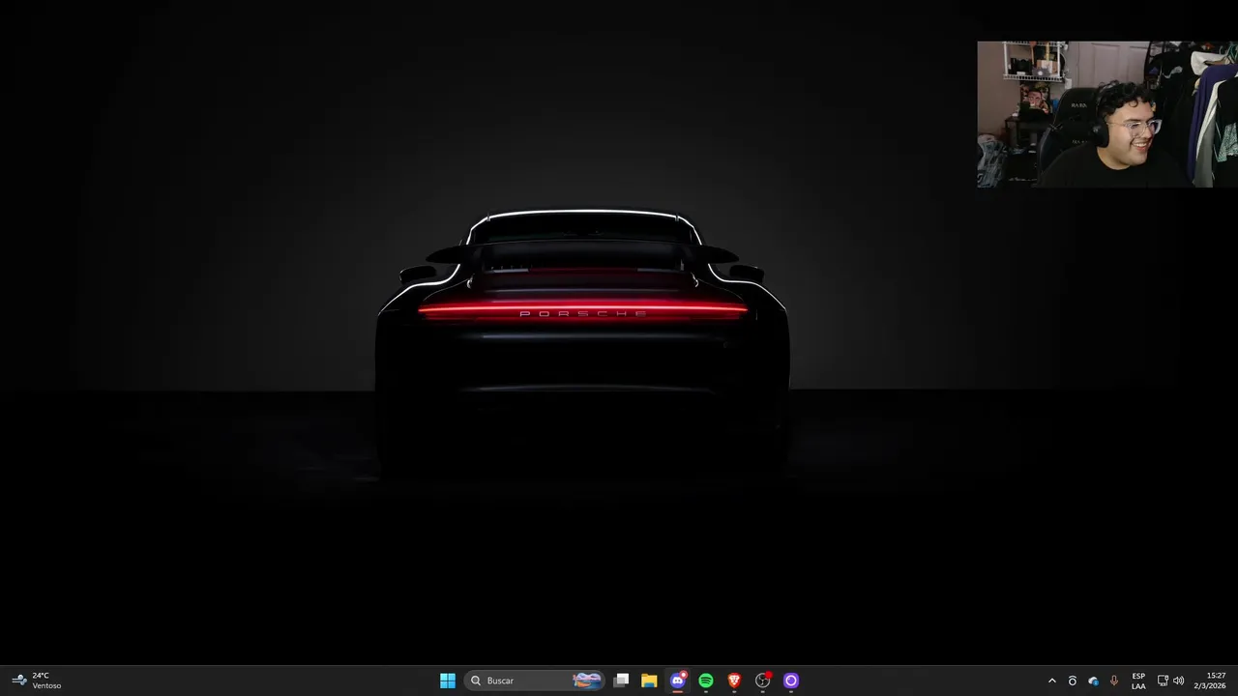The image size is (1238, 696).
Task: Open the weather widget showing 24°C Ventoso
Action: 37,681
